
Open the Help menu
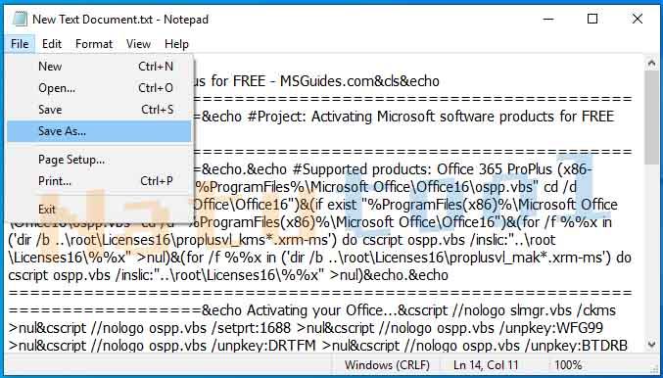[x=176, y=44]
